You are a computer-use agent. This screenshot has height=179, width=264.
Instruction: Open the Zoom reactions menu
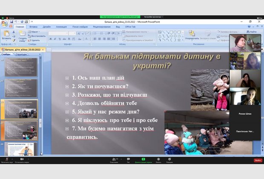pyautogui.click(x=169, y=159)
